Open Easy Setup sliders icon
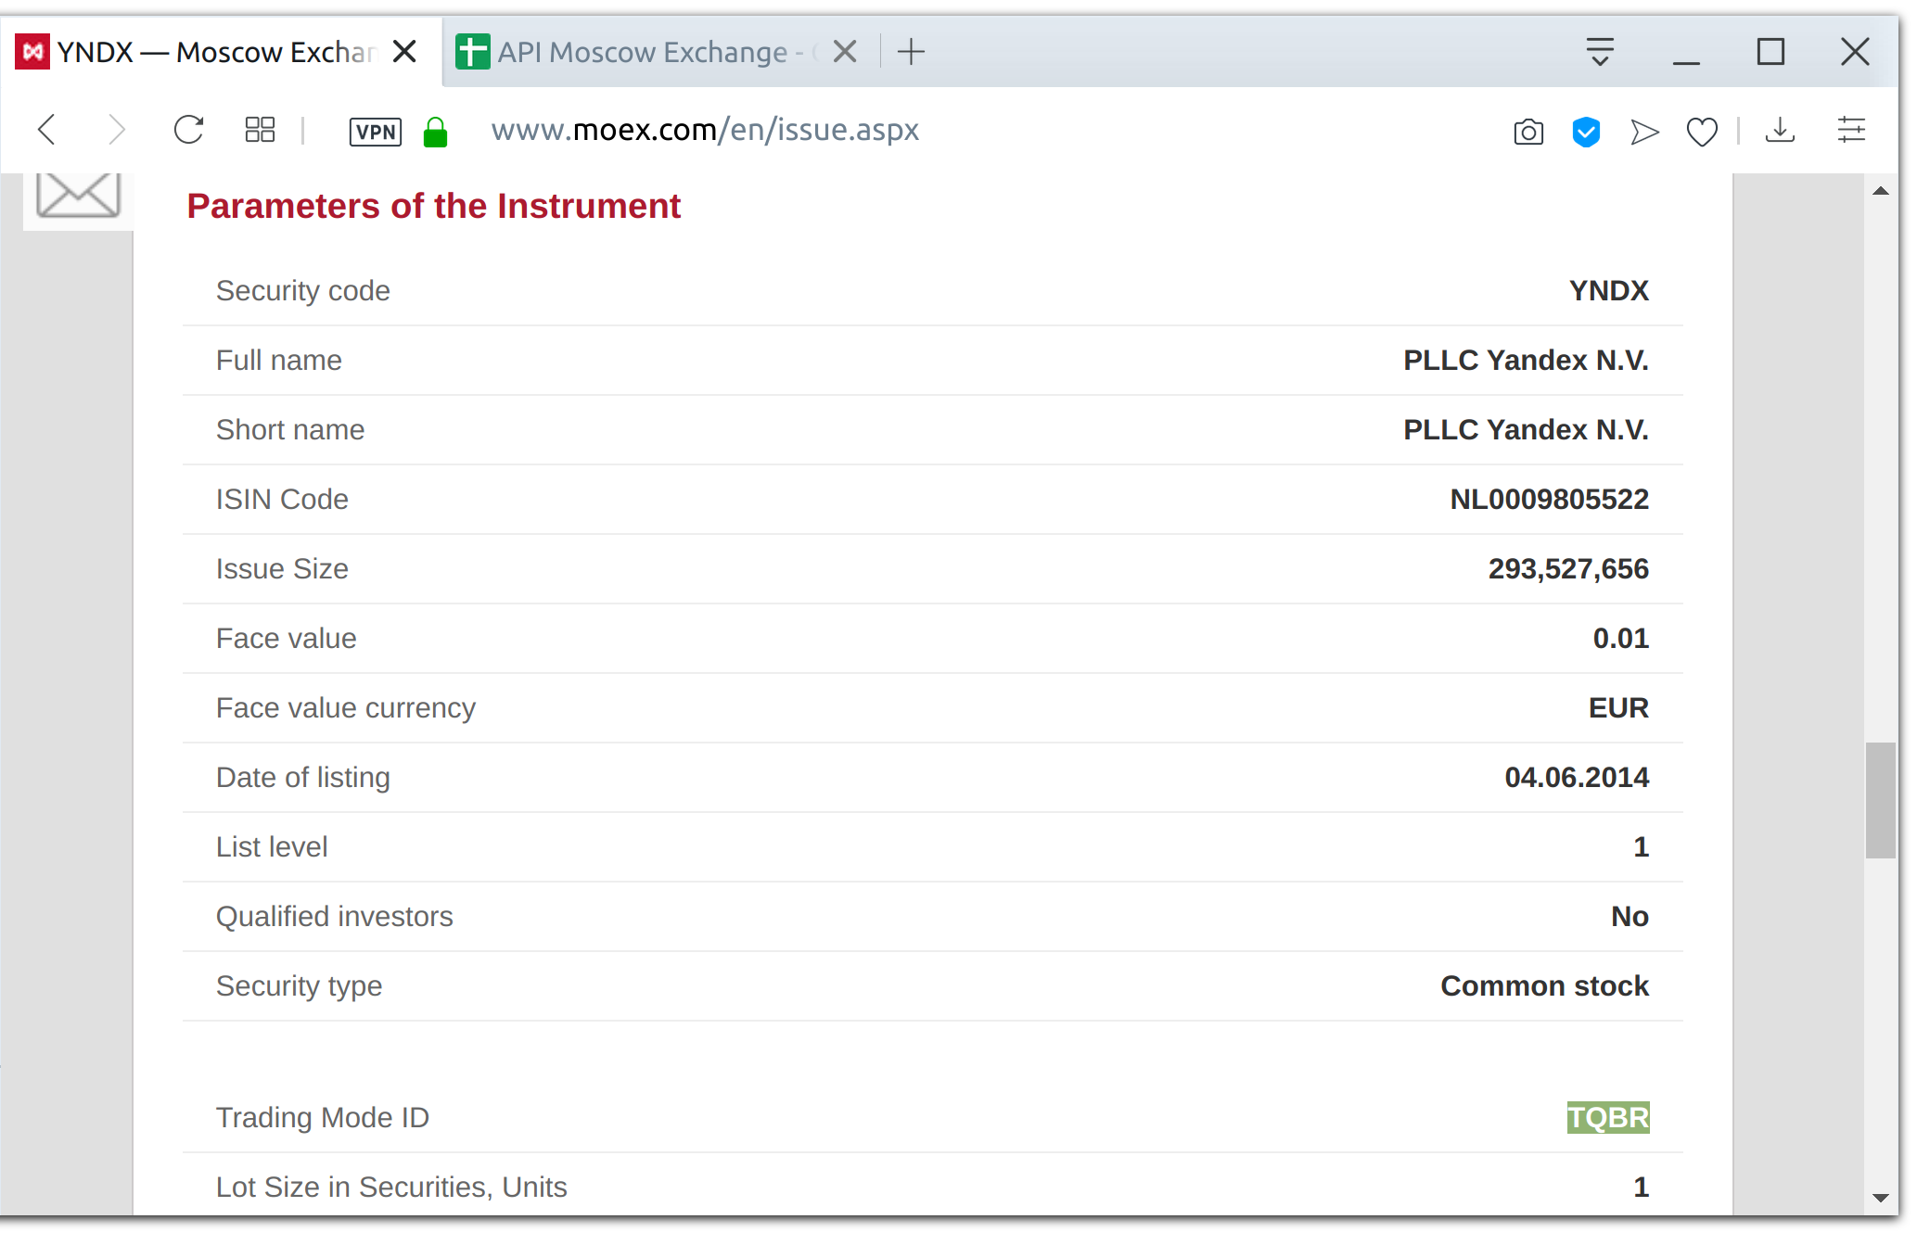This screenshot has height=1245, width=1930. (1851, 130)
